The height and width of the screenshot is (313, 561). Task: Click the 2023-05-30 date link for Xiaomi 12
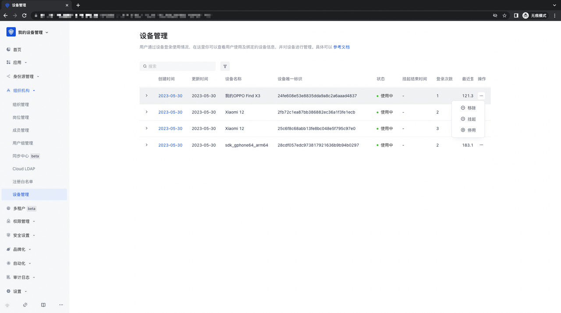click(x=170, y=112)
